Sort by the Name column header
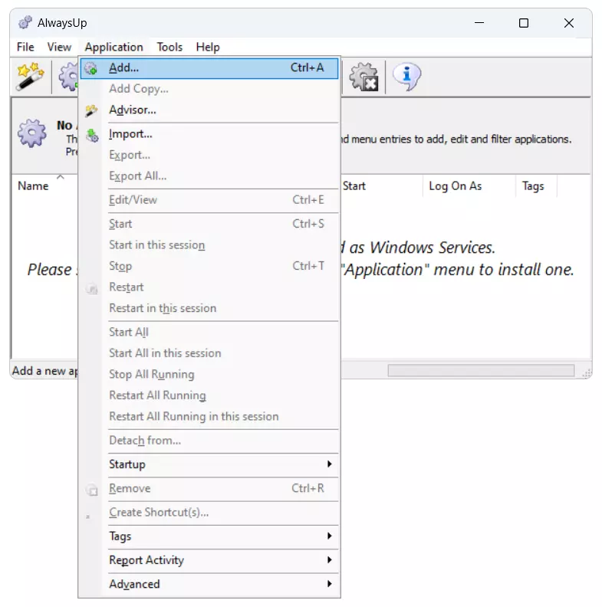The height and width of the screenshot is (607, 602). point(33,186)
